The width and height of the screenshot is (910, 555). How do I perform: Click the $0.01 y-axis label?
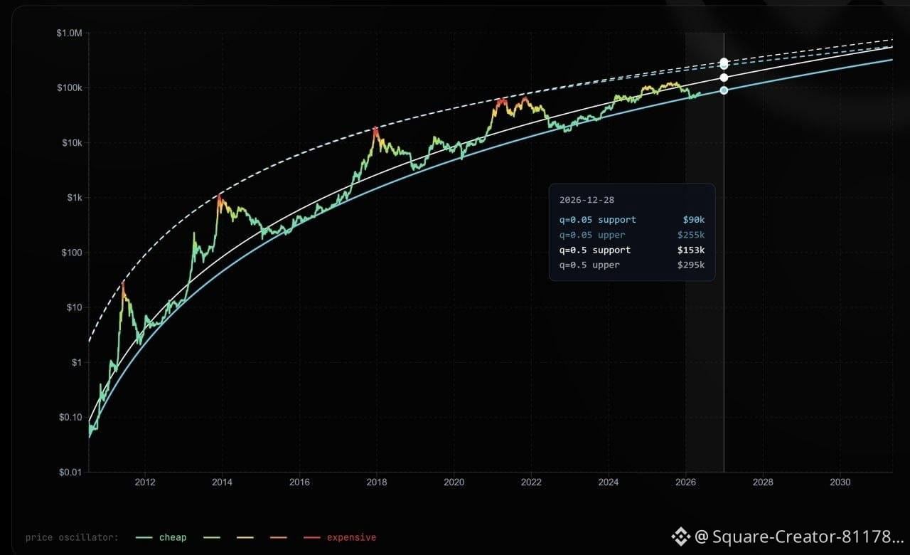tap(70, 472)
